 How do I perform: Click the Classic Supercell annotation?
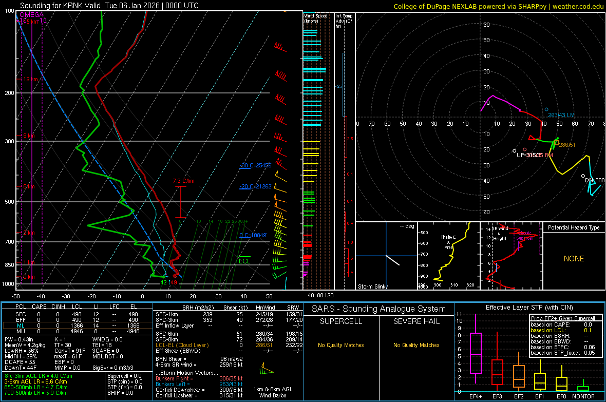(x=525, y=236)
